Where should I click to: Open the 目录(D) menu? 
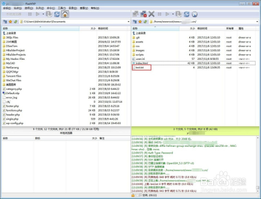73,8
